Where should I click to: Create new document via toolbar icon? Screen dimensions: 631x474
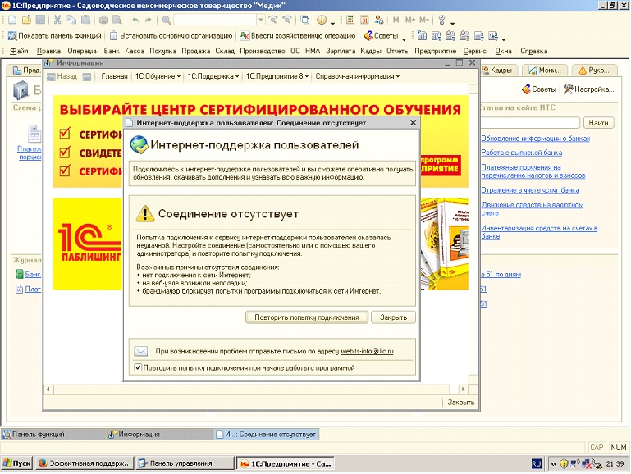coord(12,20)
